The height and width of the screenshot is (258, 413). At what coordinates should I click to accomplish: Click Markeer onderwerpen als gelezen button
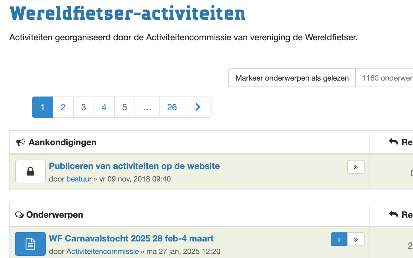click(292, 78)
